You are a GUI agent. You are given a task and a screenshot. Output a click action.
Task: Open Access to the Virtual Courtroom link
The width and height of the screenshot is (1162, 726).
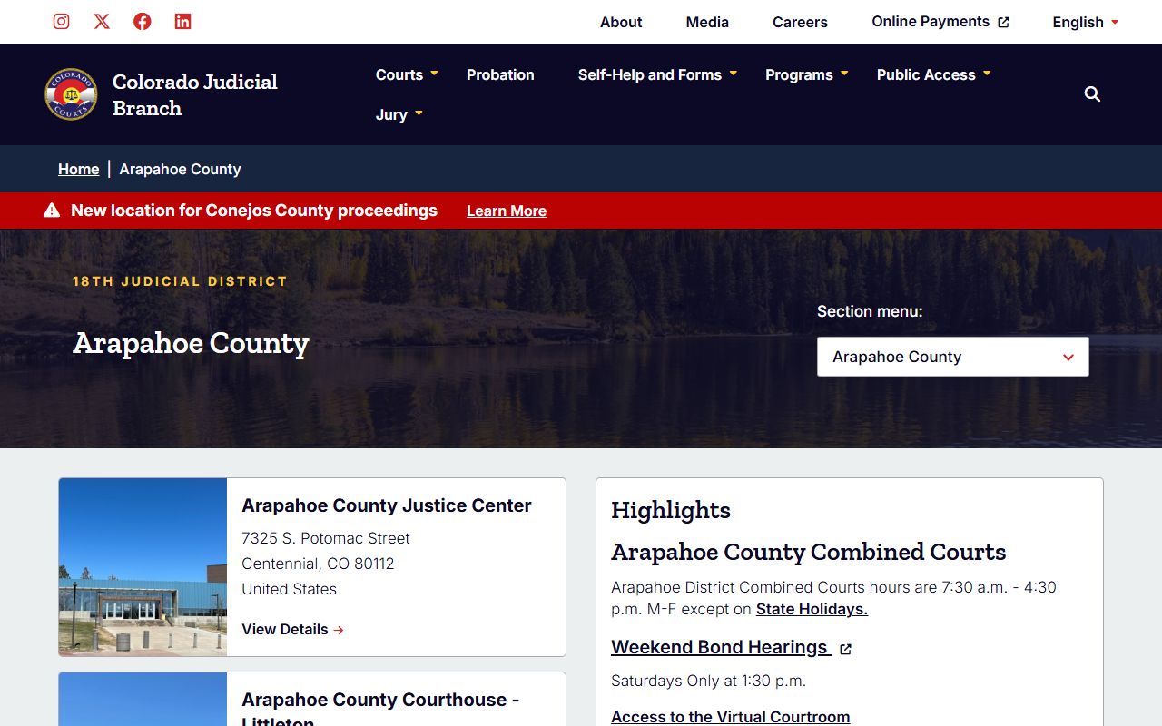pyautogui.click(x=731, y=716)
